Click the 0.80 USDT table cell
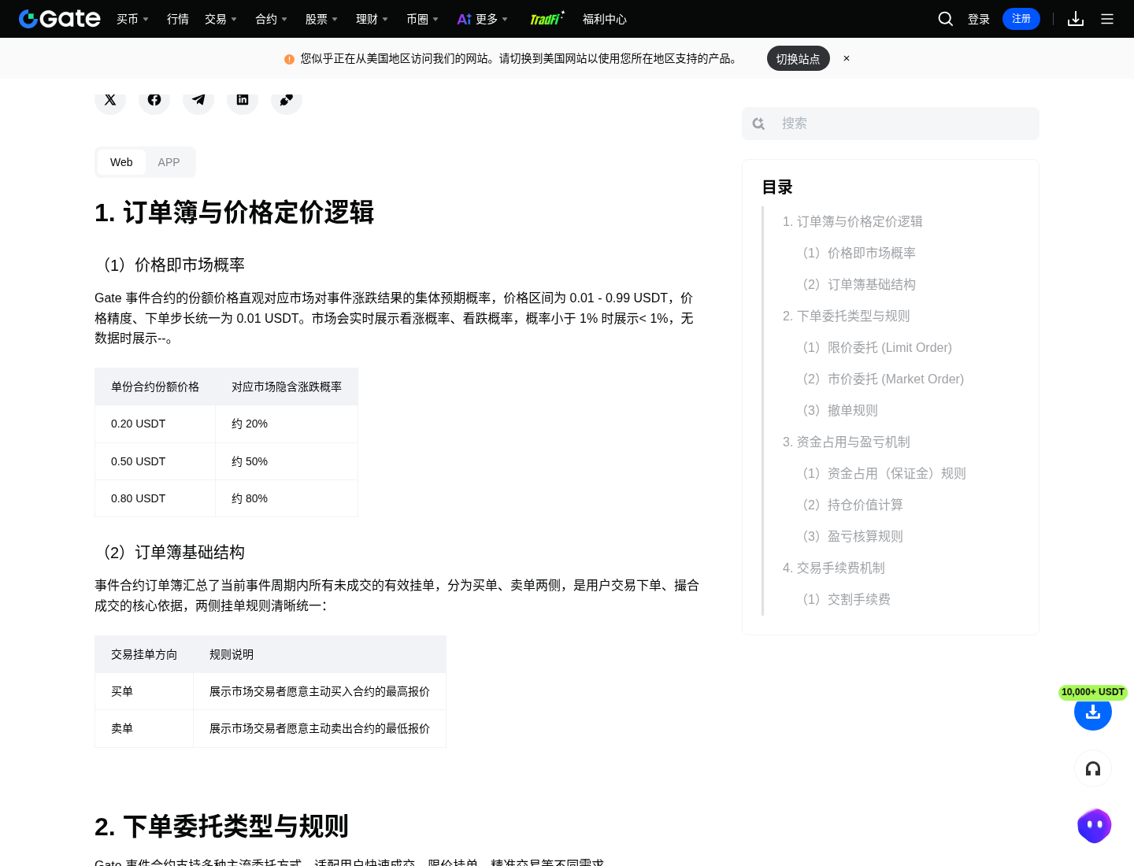1134x866 pixels. (155, 498)
